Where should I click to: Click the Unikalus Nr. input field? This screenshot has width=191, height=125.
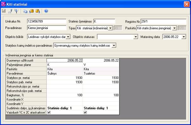click(x=47, y=21)
